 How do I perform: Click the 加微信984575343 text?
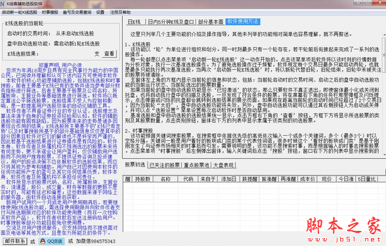pos(96,241)
